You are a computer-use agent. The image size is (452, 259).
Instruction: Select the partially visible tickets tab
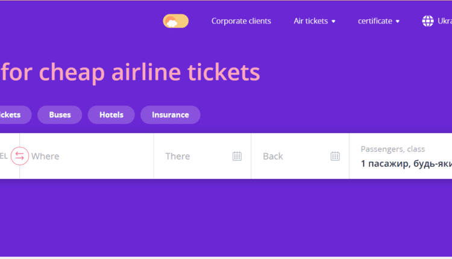pos(12,114)
